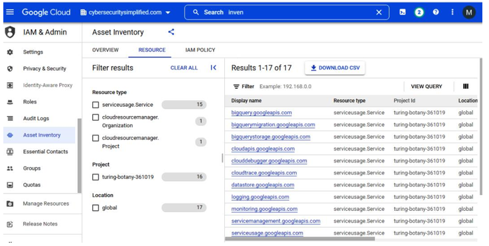This screenshot has width=489, height=246.
Task: Open the bigquery.googleapis.com link
Action: tap(261, 113)
